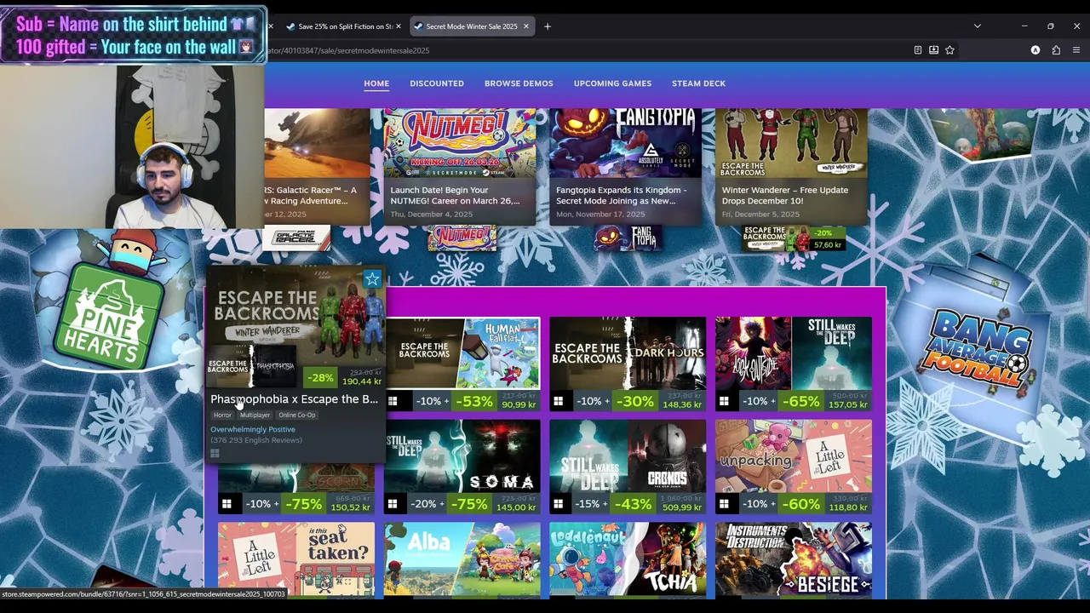Screen dimensions: 1090x613
Task: Close the Secret Mode Winter Sale 2025 tab
Action: click(x=525, y=26)
